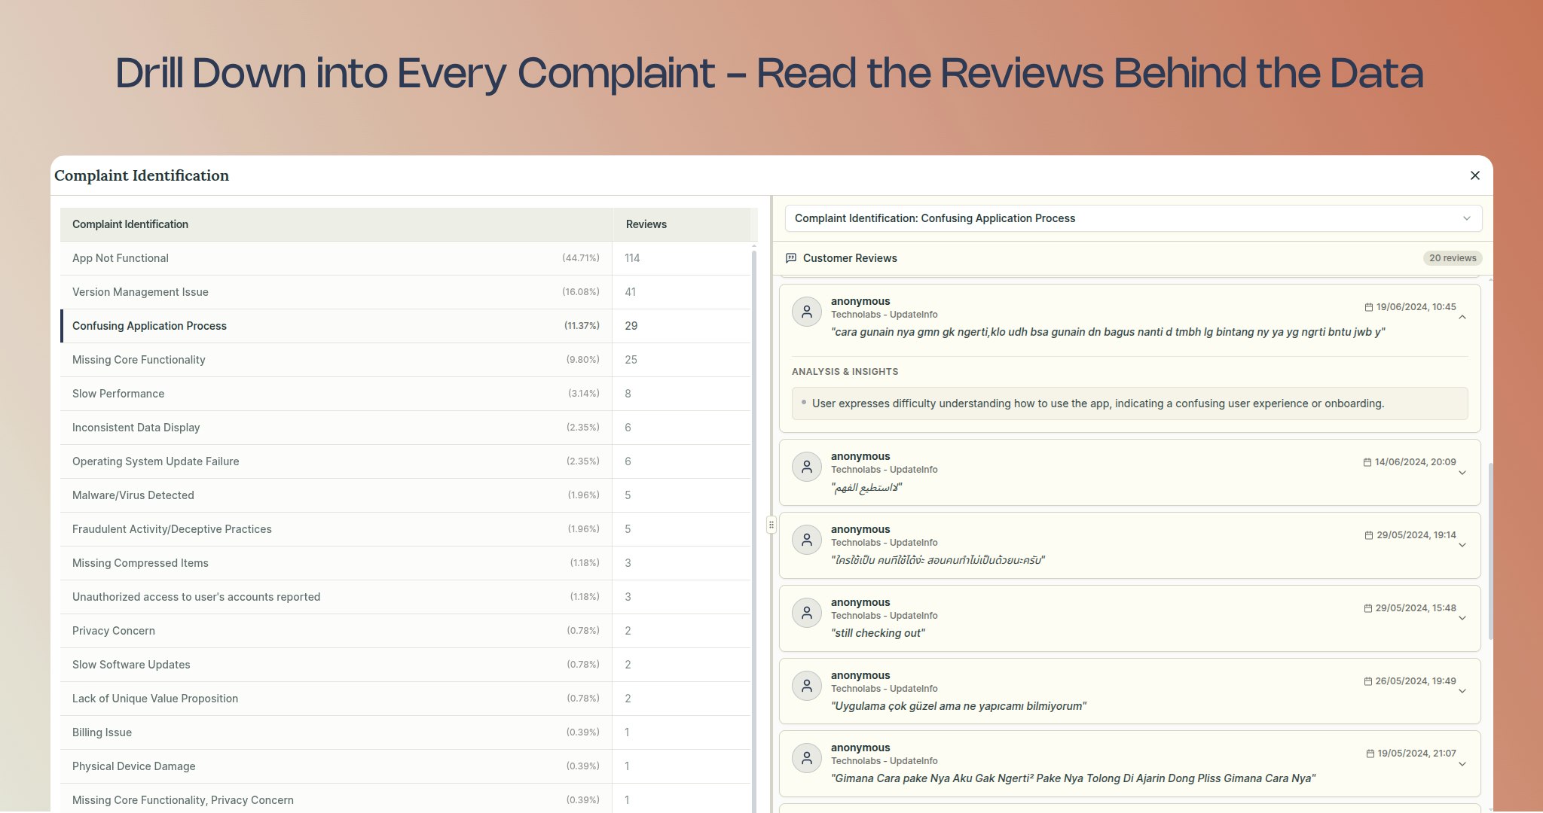Click calendar icon beside 19/05/2024, 21:07
This screenshot has height=813, width=1543.
pyautogui.click(x=1370, y=754)
